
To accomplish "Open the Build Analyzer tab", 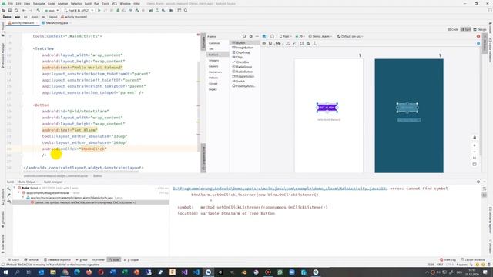I will tap(53, 182).
